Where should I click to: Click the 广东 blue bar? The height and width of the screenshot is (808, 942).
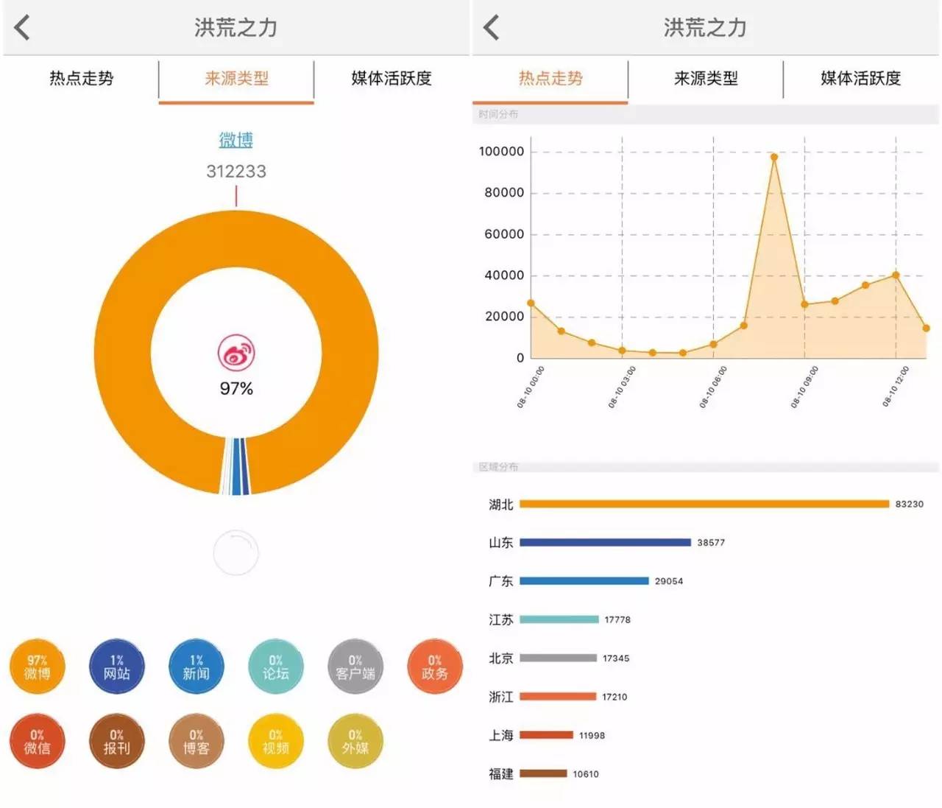coord(584,580)
